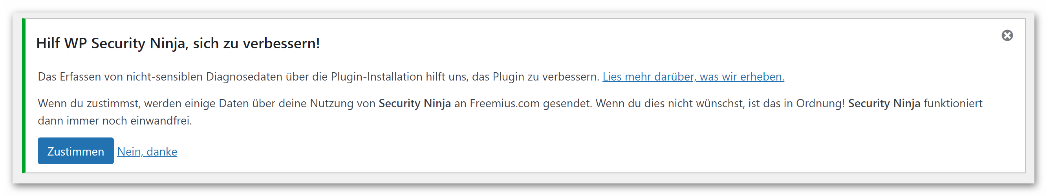
Task: Decline with the Nein, danke link
Action: point(147,152)
